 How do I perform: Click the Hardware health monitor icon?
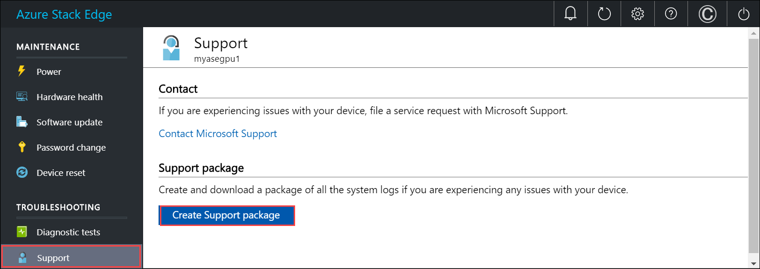22,96
